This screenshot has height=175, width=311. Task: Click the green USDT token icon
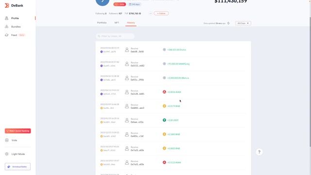coord(164,120)
